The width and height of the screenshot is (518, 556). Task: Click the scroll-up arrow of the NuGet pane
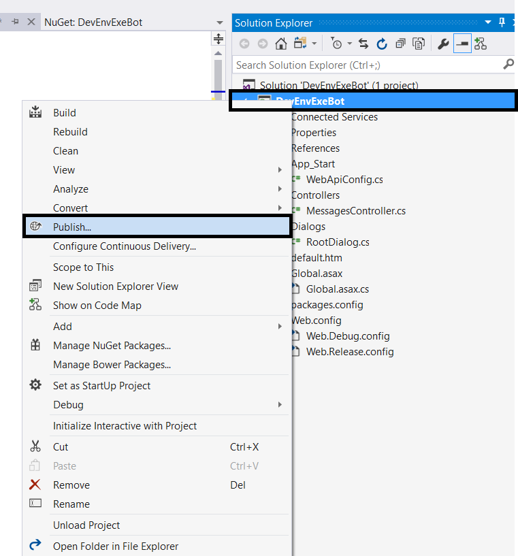pyautogui.click(x=218, y=53)
